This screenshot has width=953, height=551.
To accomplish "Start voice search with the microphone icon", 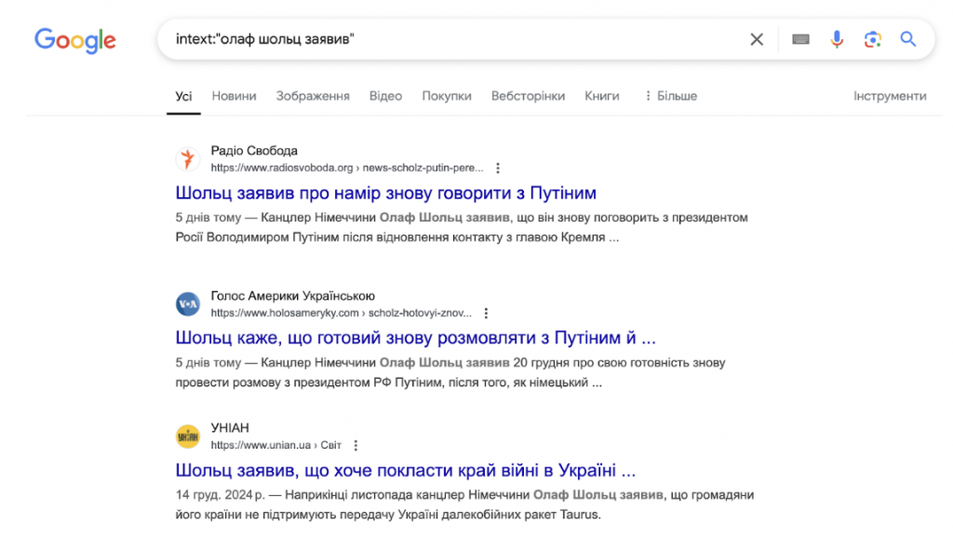I will point(837,39).
